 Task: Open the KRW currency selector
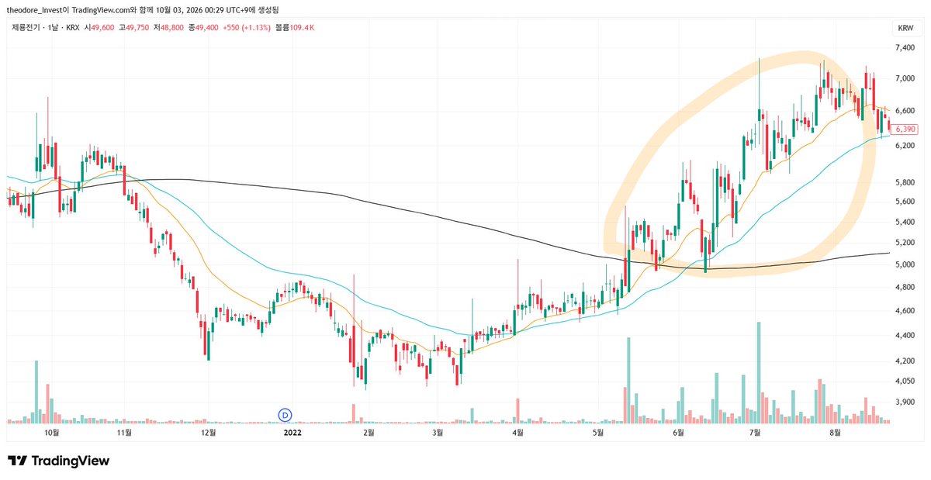click(x=905, y=28)
